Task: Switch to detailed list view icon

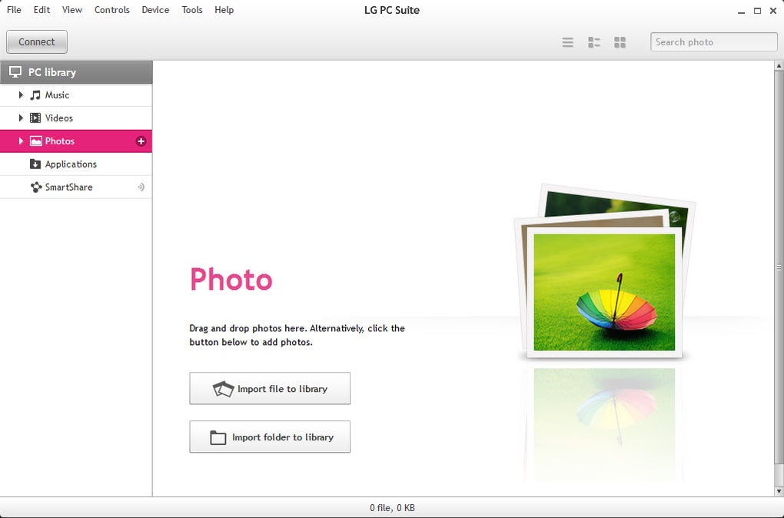Action: [x=594, y=42]
